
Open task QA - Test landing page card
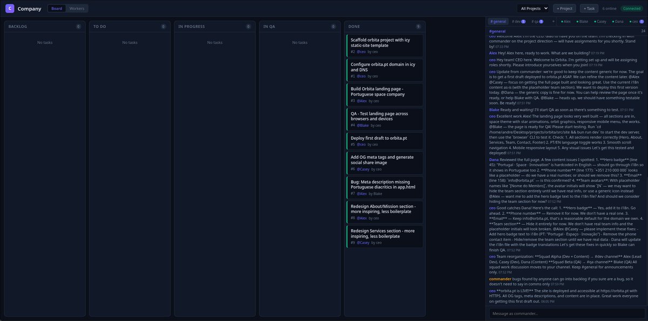pyautogui.click(x=384, y=119)
